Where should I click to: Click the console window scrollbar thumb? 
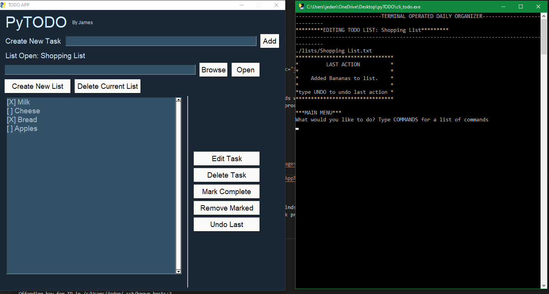(x=544, y=37)
